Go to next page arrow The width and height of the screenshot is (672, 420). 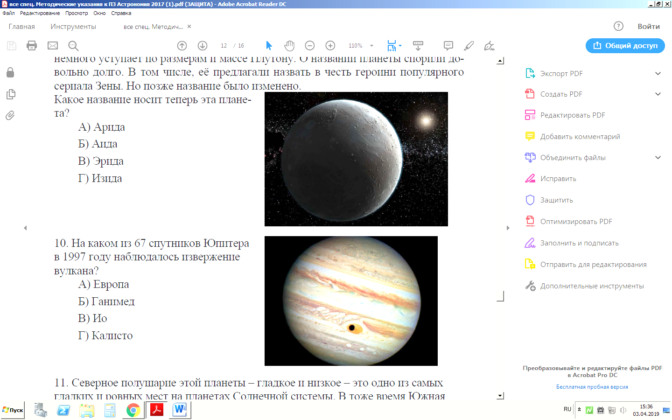[x=203, y=46]
